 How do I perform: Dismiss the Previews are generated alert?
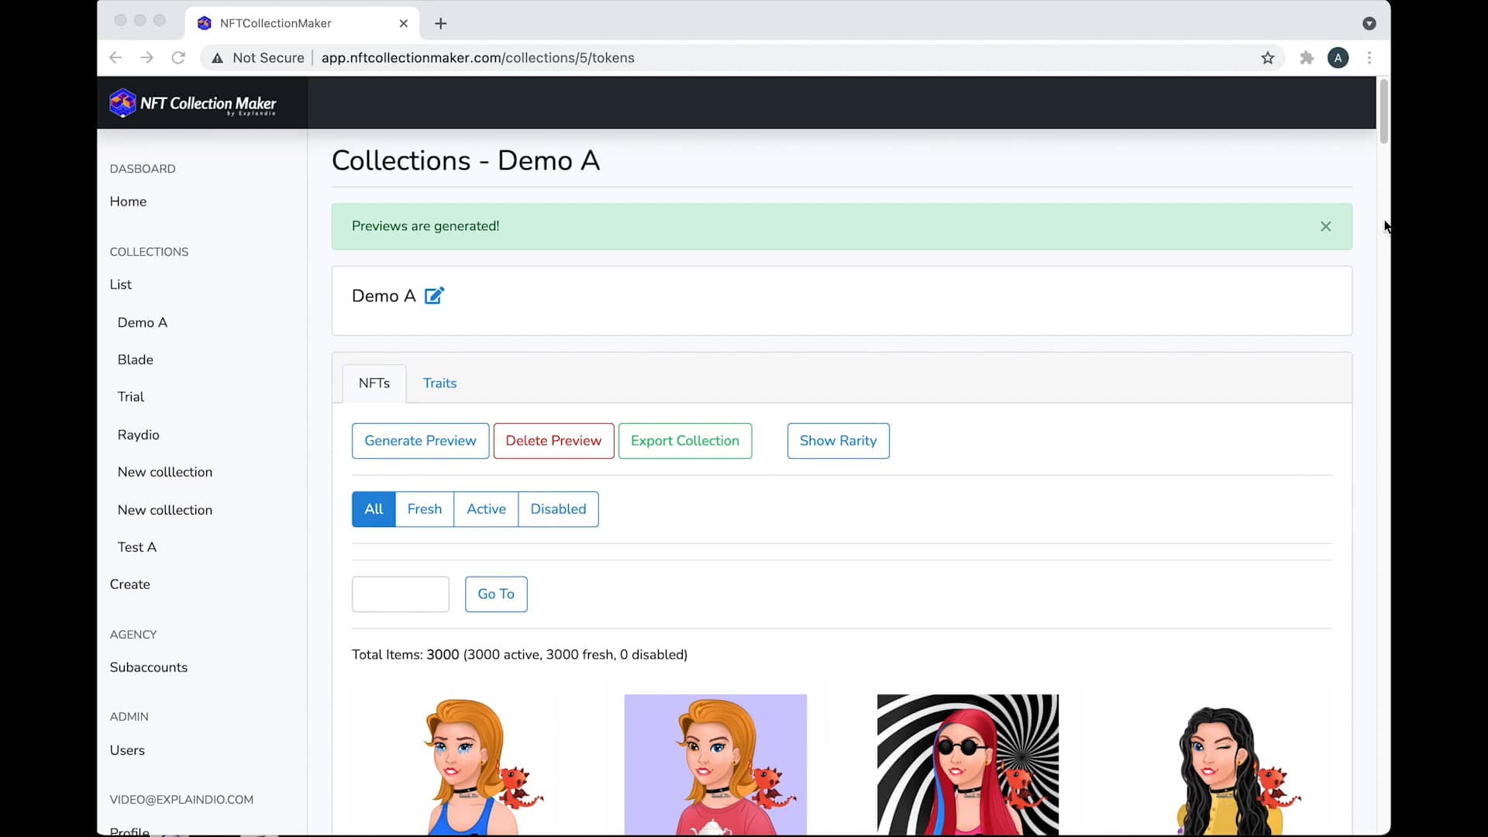tap(1325, 226)
